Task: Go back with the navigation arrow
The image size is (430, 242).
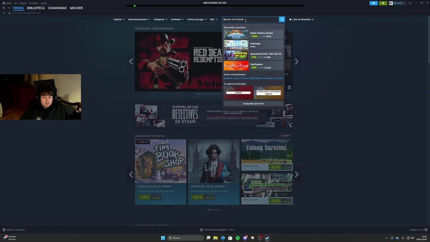Action: pyautogui.click(x=4, y=8)
